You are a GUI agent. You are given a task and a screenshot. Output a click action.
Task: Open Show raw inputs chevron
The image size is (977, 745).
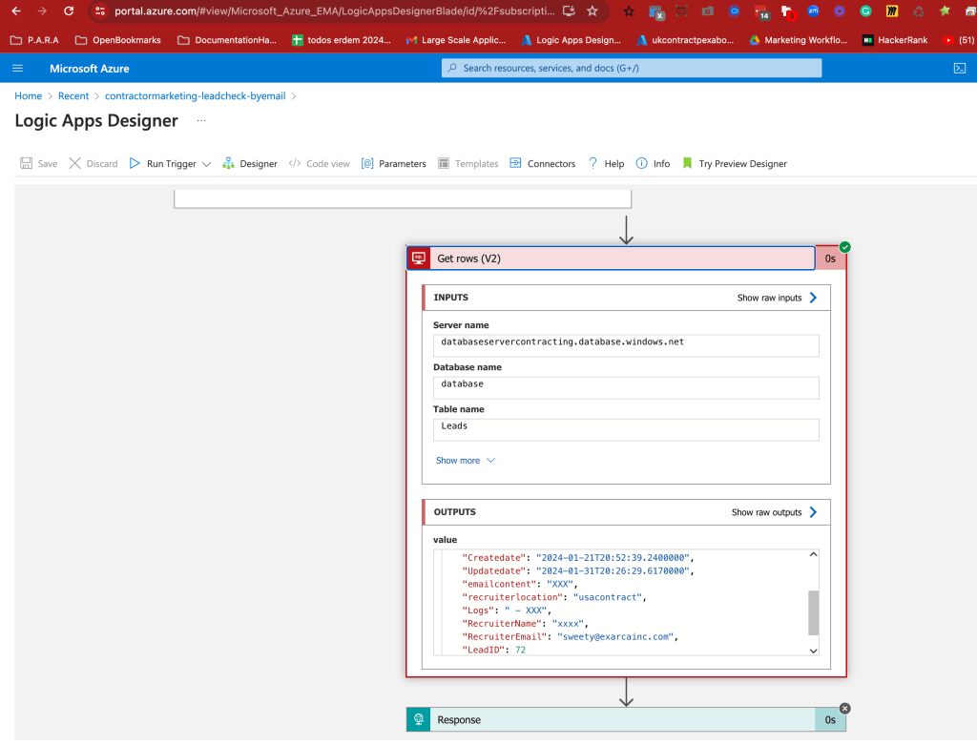813,298
